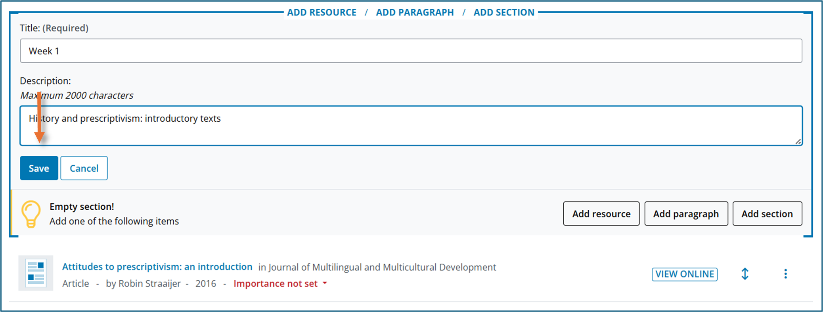Click the Add paragraph button
Viewport: 823px width, 312px height.
(686, 214)
